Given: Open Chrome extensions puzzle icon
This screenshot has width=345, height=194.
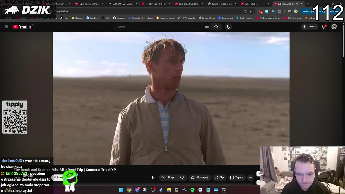Looking at the screenshot, I should 280,11.
